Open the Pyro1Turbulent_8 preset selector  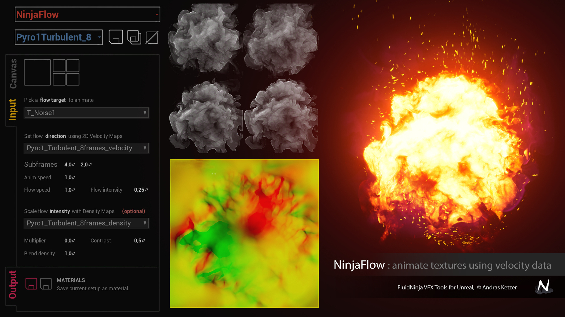click(59, 37)
